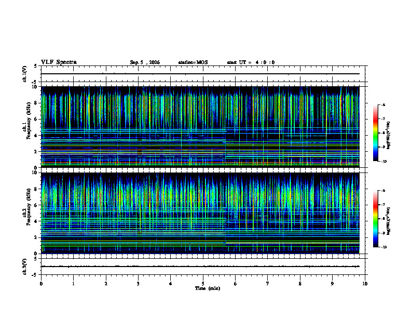Click the ch.1 color scale bar

(375, 133)
